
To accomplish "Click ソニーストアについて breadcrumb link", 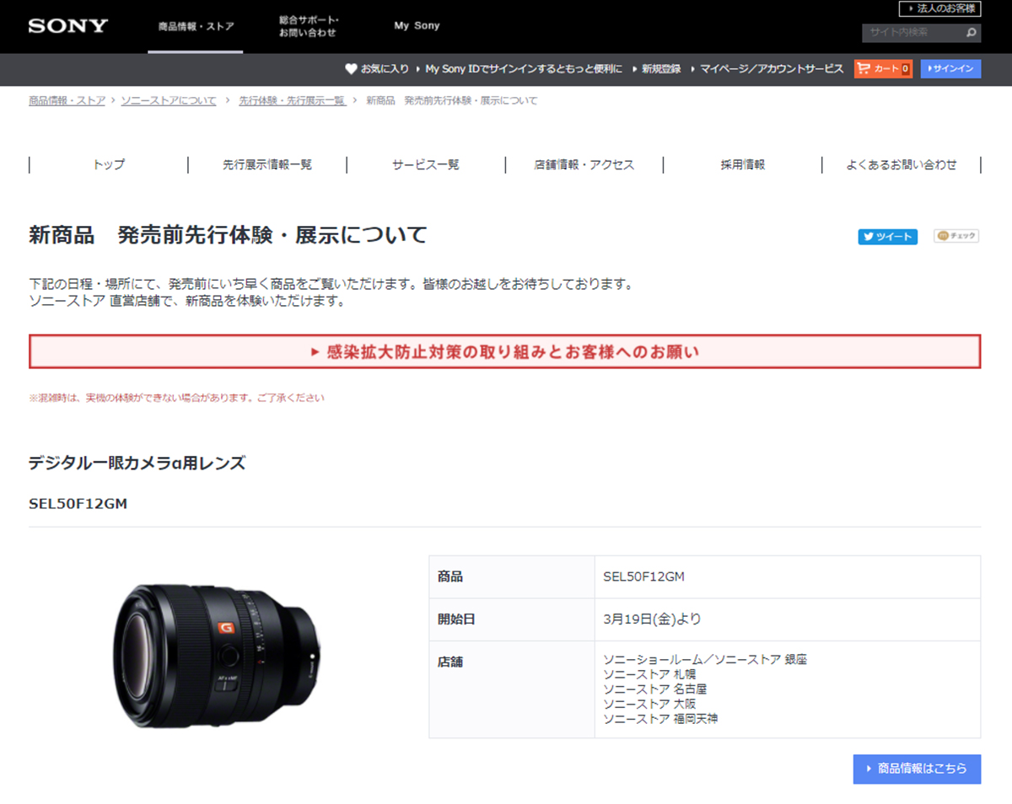I will pyautogui.click(x=169, y=100).
